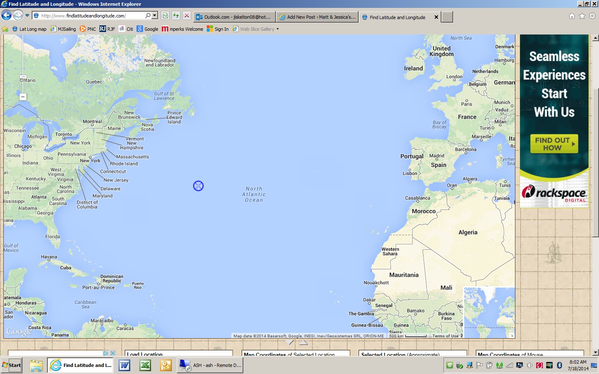This screenshot has width=599, height=374.
Task: Open Action Center flag tray icon
Action: pyautogui.click(x=480, y=365)
